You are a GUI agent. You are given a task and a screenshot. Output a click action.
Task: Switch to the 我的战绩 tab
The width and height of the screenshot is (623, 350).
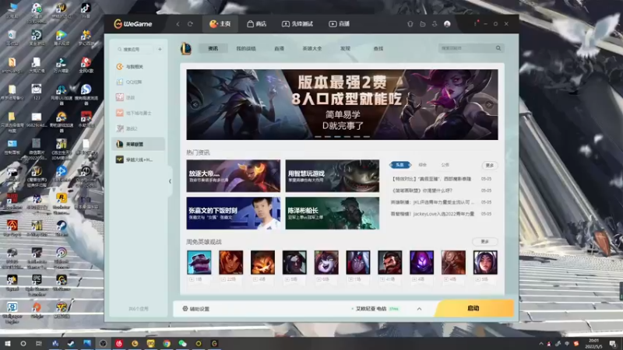point(246,48)
